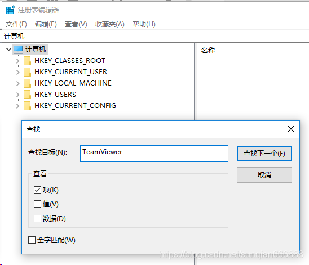Click the 取消 cancel button
The height and width of the screenshot is (265, 309).
coord(264,175)
